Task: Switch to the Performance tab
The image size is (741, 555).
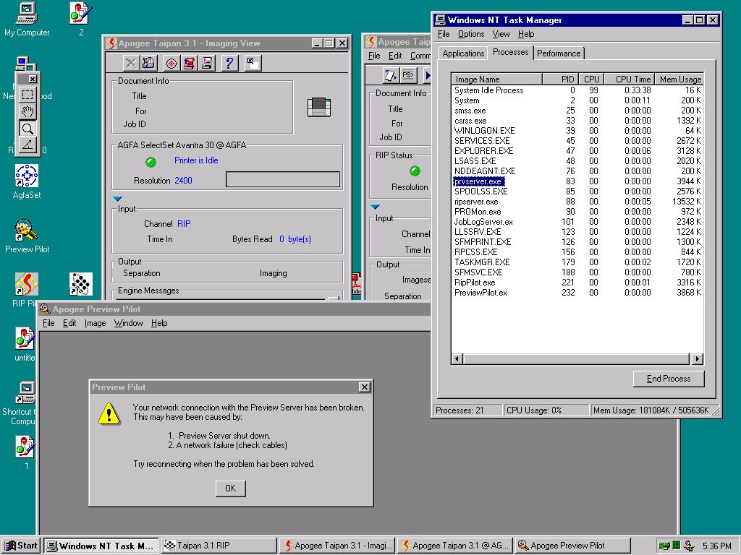Action: [x=559, y=53]
